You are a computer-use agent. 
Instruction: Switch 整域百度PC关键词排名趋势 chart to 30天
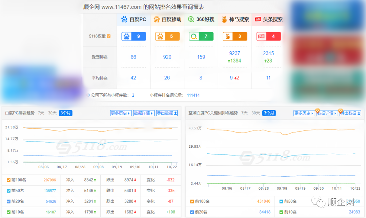(x=256, y=113)
